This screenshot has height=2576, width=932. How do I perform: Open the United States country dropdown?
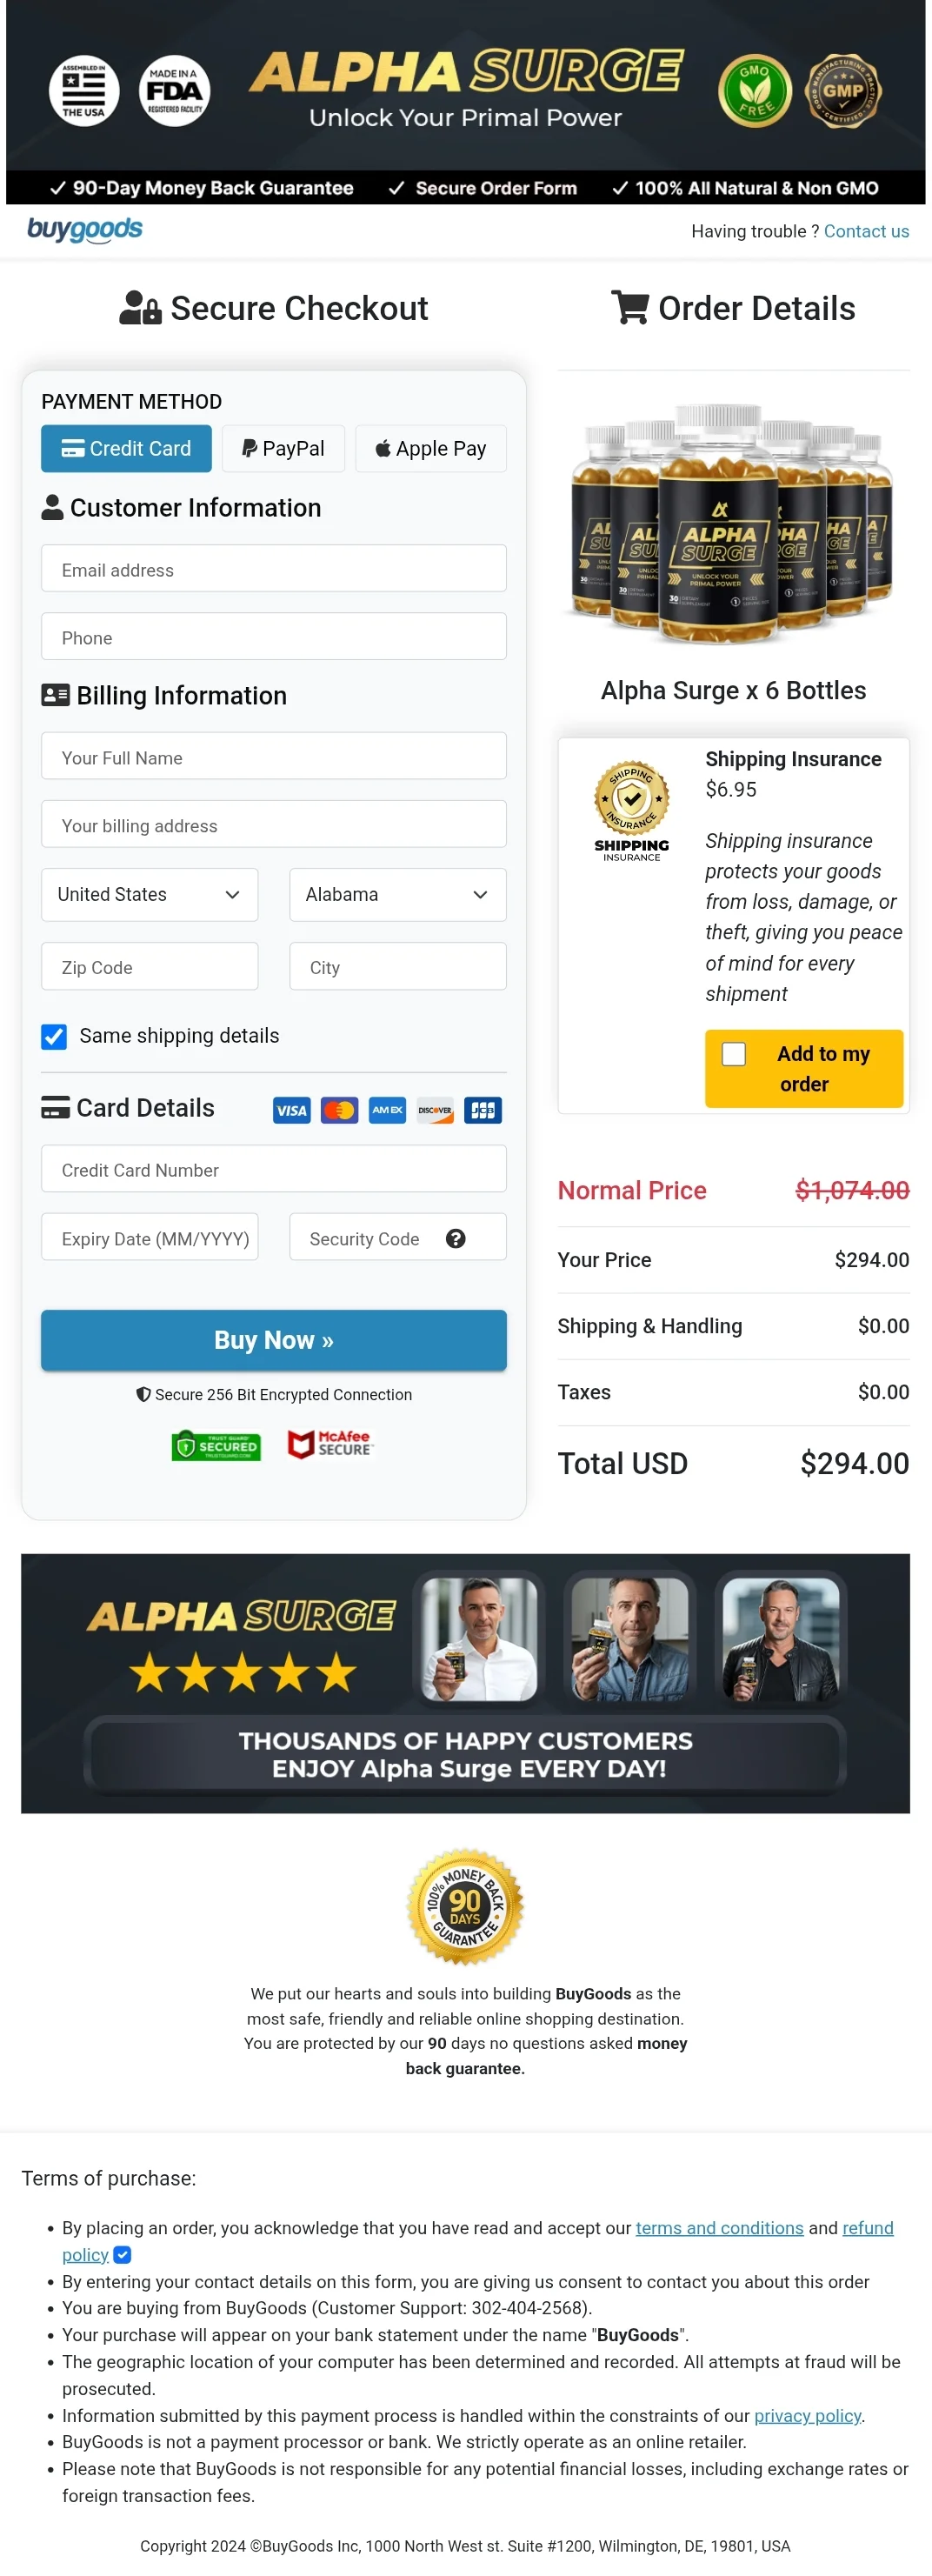tap(149, 894)
